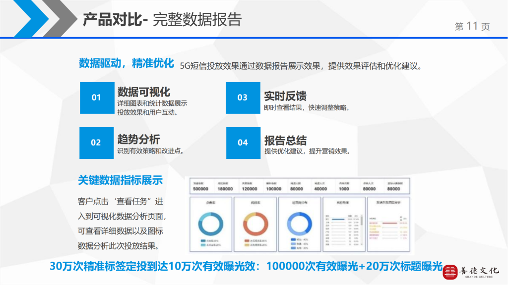Click the blue 03 number box

point(242,97)
